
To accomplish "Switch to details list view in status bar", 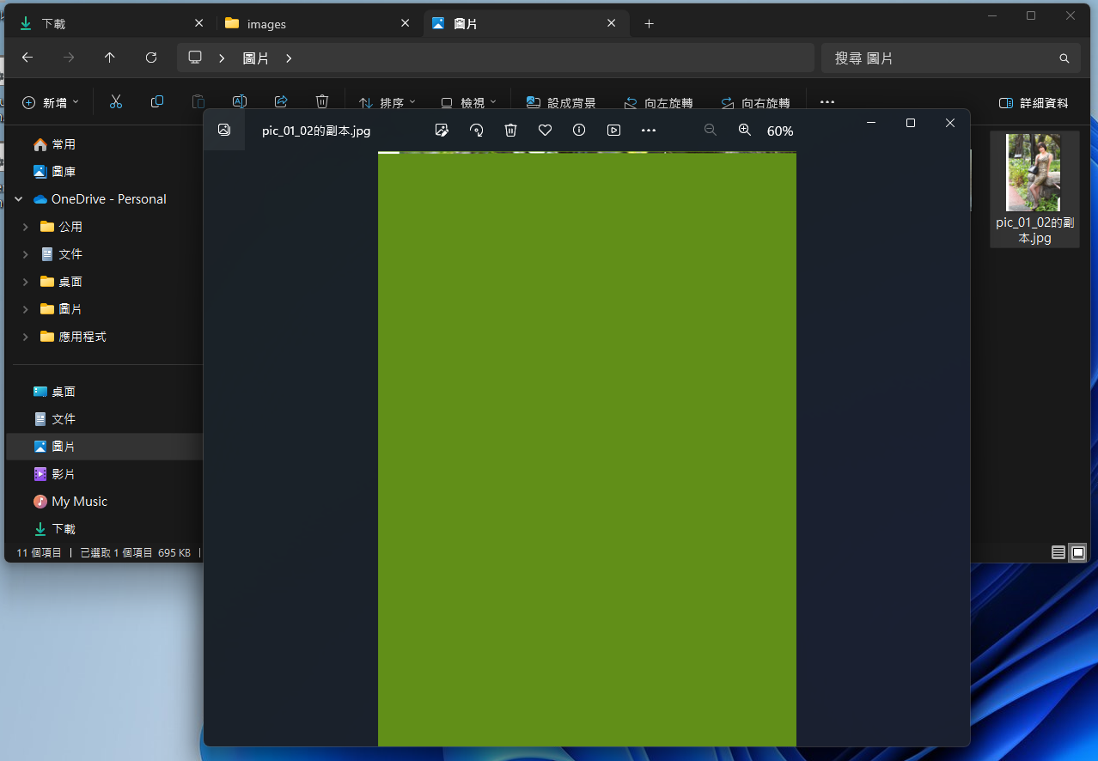I will tap(1059, 552).
